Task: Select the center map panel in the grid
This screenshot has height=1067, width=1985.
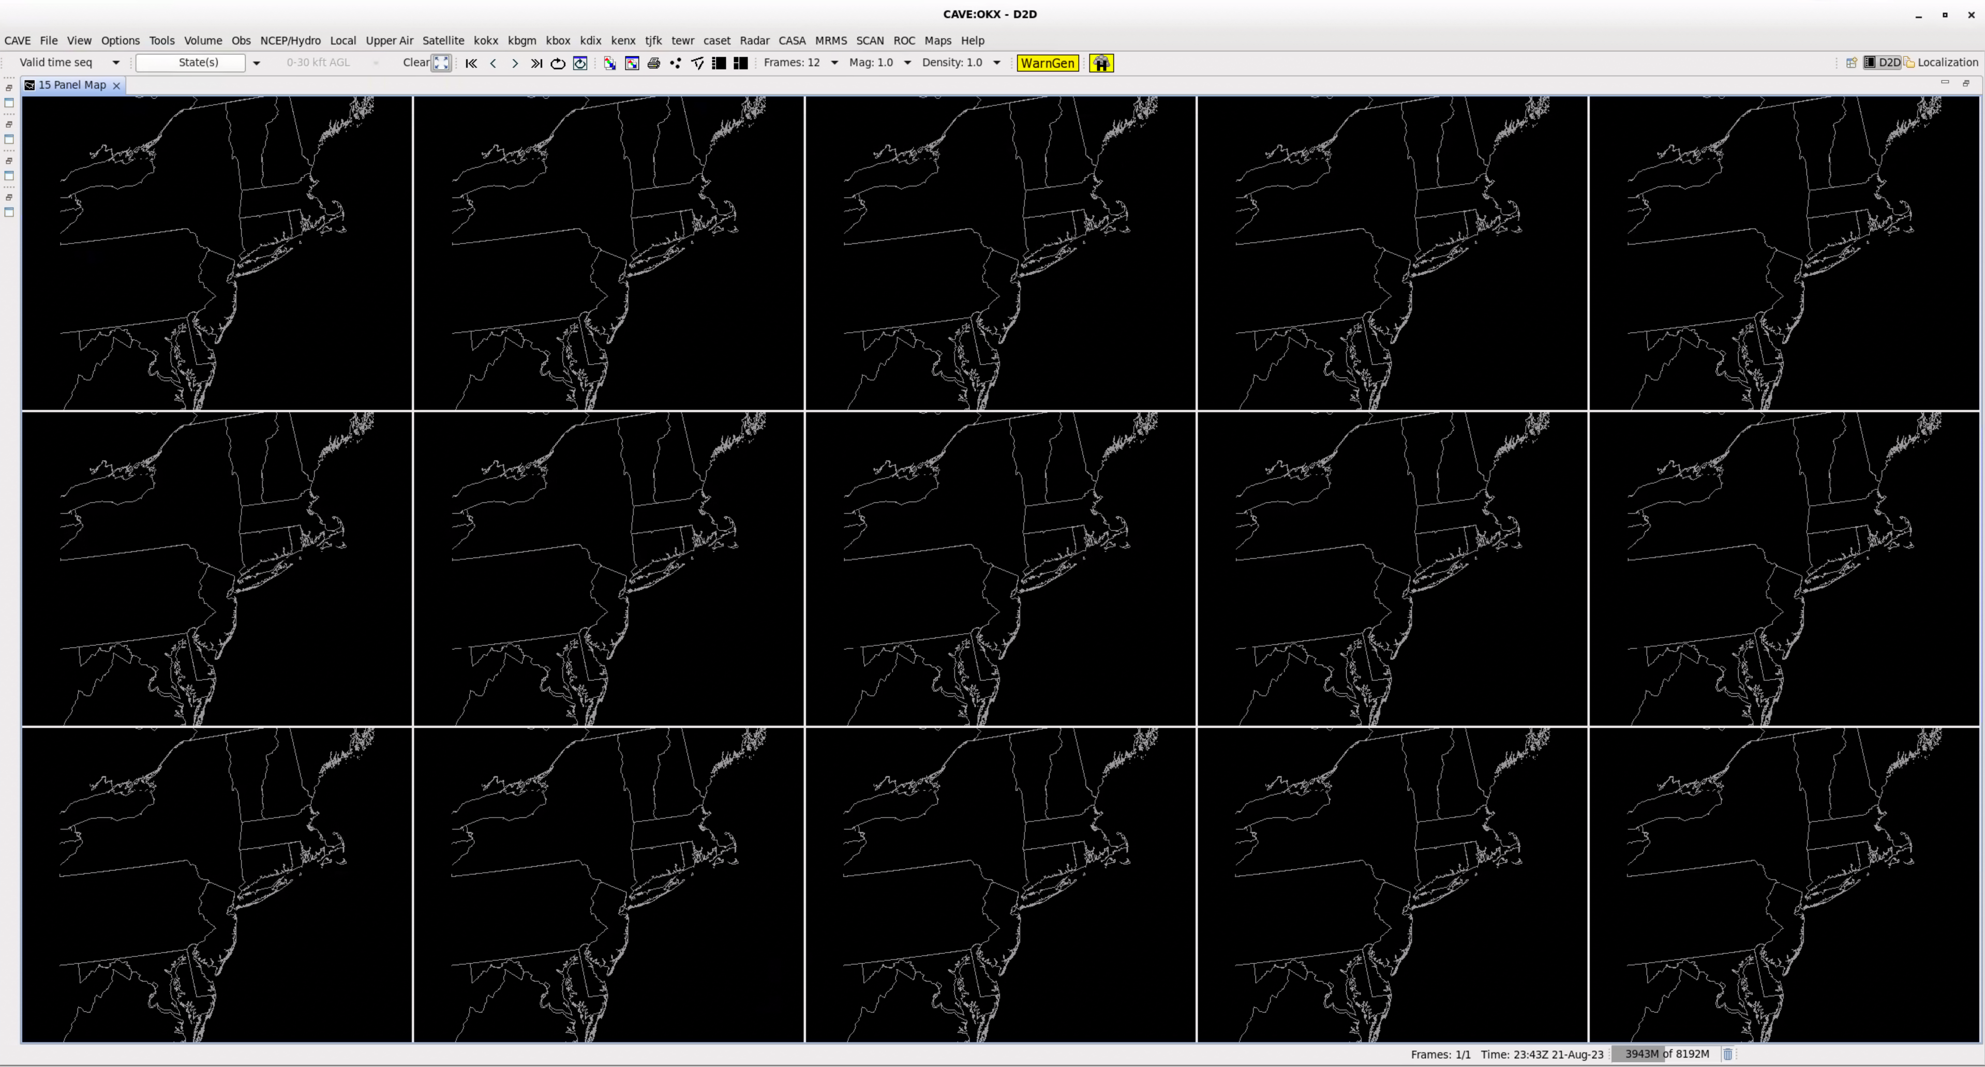Action: (1000, 568)
